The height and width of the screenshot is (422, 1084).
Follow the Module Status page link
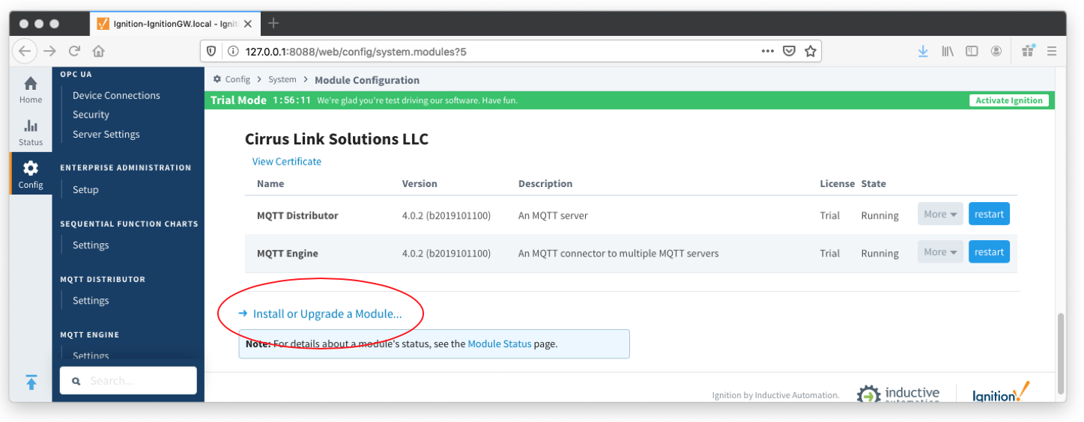pos(500,344)
